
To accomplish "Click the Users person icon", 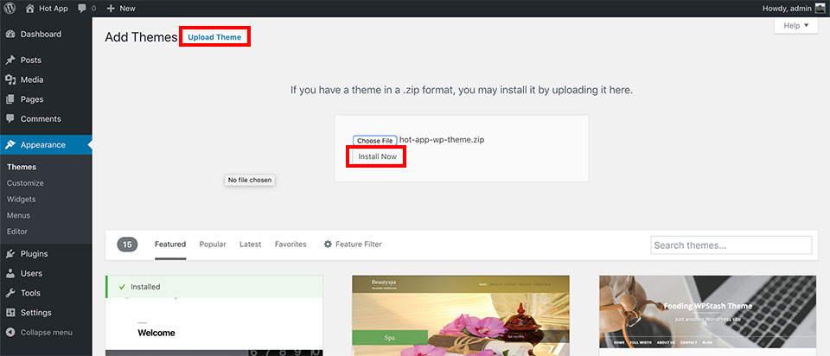I will [x=10, y=273].
